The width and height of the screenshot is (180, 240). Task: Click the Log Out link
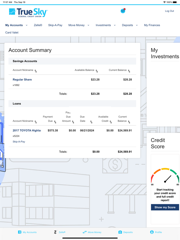pyautogui.click(x=169, y=11)
